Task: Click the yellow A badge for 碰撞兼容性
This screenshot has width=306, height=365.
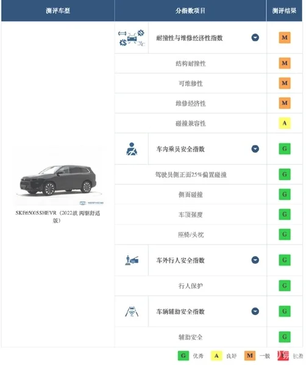Action: coord(285,123)
